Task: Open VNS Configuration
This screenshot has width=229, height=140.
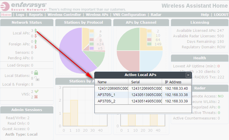Action: [x=129, y=14]
